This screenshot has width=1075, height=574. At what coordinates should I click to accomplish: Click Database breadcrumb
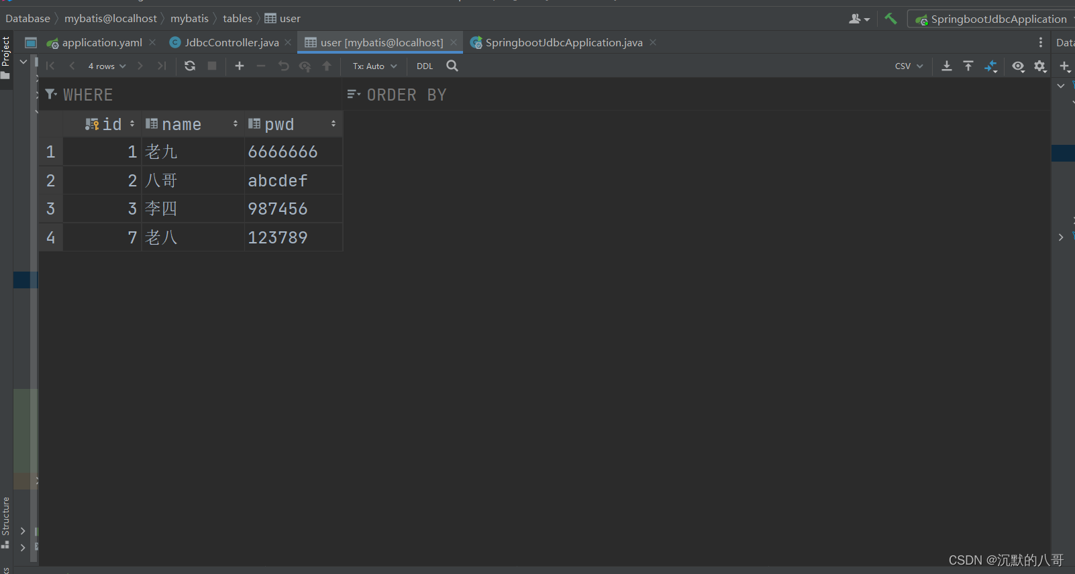[28, 18]
